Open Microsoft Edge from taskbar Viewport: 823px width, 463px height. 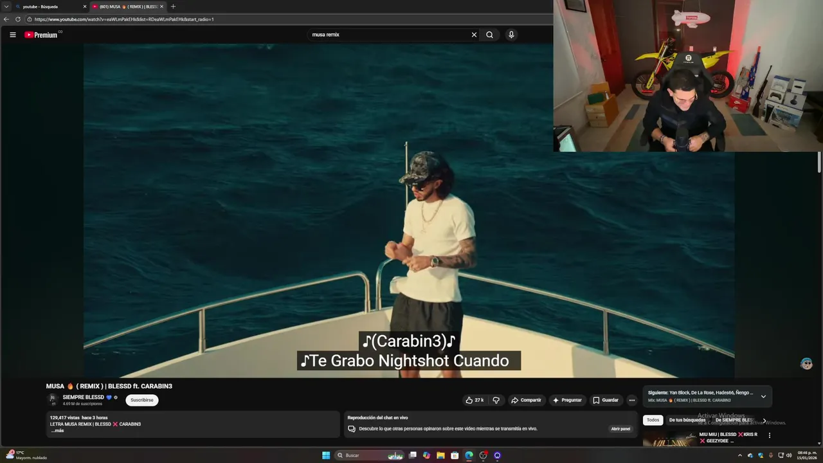tap(469, 455)
